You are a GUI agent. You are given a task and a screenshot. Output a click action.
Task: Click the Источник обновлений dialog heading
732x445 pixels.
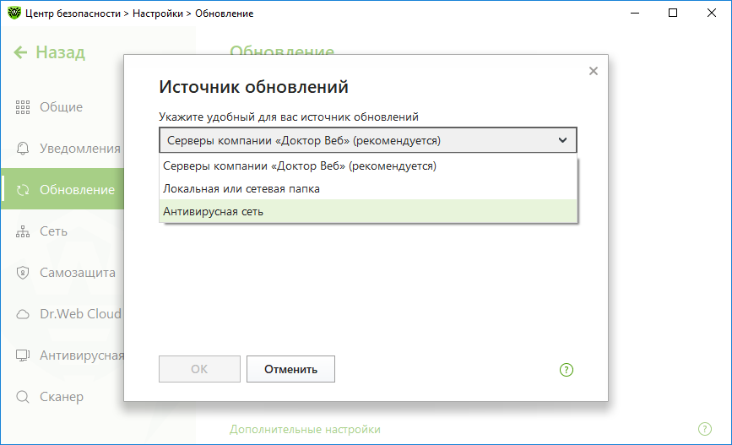(253, 87)
